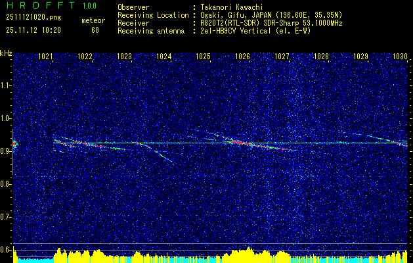Click antenna text 2el-HB9CV Vertical
Screen dimensions: 413x263
pos(236,31)
